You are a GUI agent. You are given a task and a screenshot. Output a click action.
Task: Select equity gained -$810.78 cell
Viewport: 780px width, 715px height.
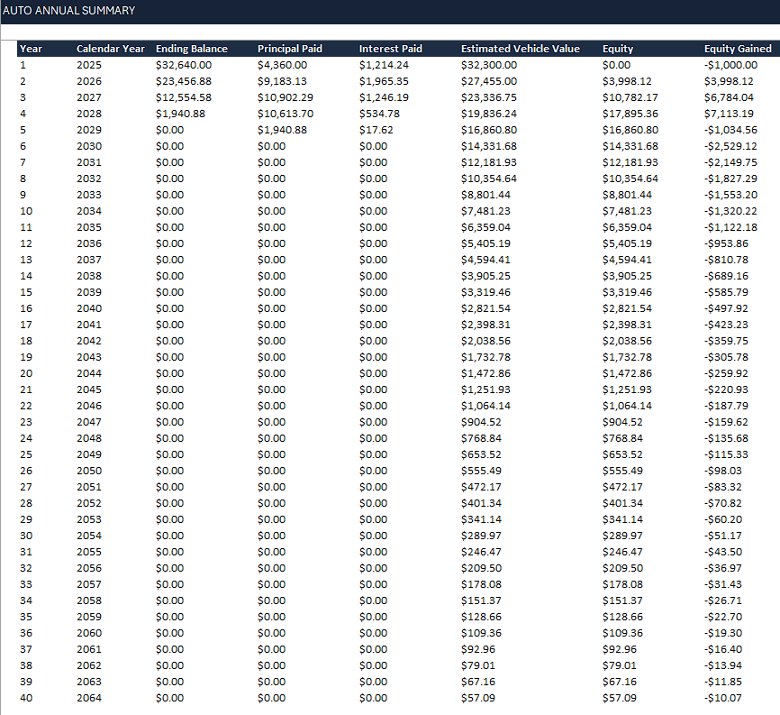coord(726,260)
